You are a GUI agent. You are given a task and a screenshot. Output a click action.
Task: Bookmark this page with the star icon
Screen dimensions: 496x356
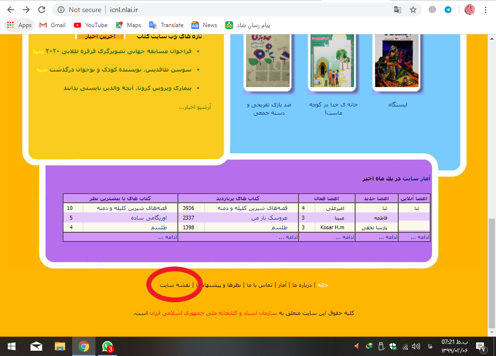click(x=413, y=10)
